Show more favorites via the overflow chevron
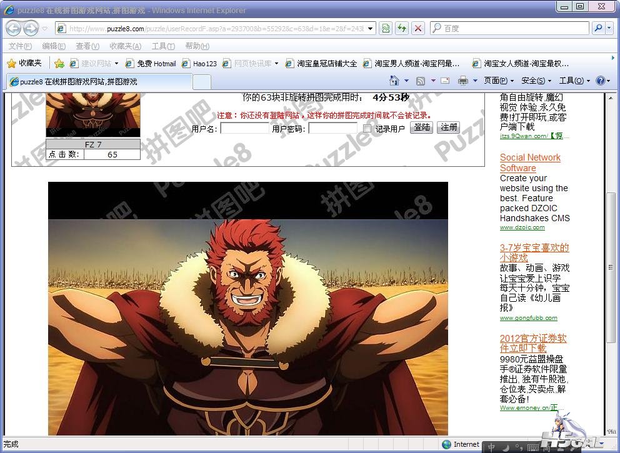 613,58
